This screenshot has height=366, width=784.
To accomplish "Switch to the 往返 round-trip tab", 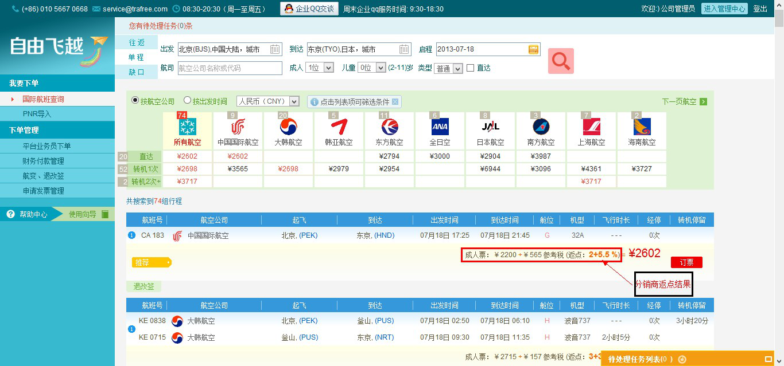I will 137,42.
